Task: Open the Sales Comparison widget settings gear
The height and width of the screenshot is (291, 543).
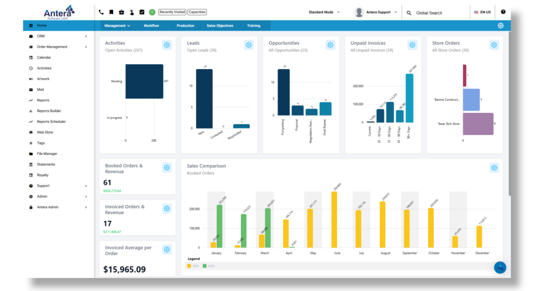Action: point(494,167)
